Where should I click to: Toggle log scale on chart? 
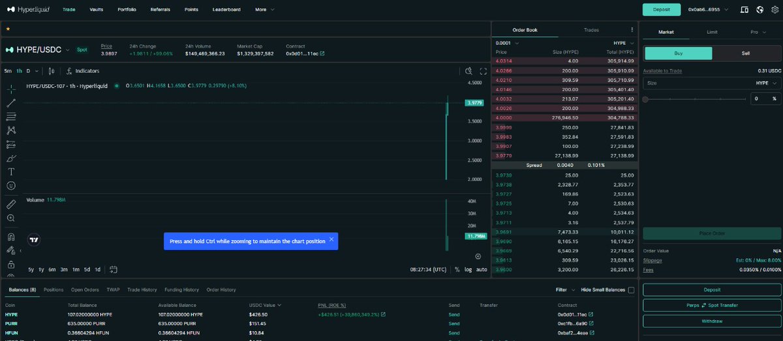pyautogui.click(x=468, y=269)
